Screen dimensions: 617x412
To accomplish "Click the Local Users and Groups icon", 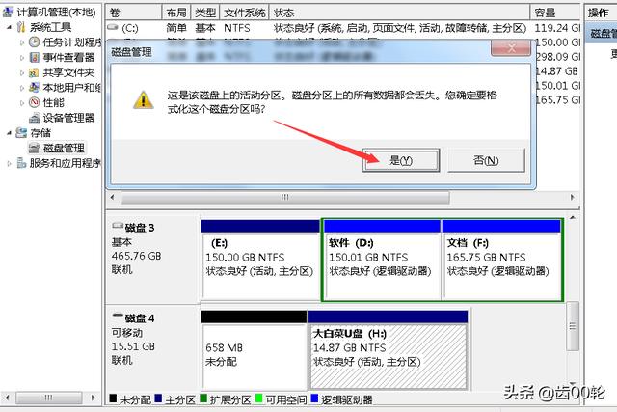I will pos(35,88).
